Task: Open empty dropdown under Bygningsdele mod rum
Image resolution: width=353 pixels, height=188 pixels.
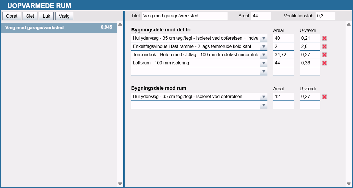Action: point(264,105)
